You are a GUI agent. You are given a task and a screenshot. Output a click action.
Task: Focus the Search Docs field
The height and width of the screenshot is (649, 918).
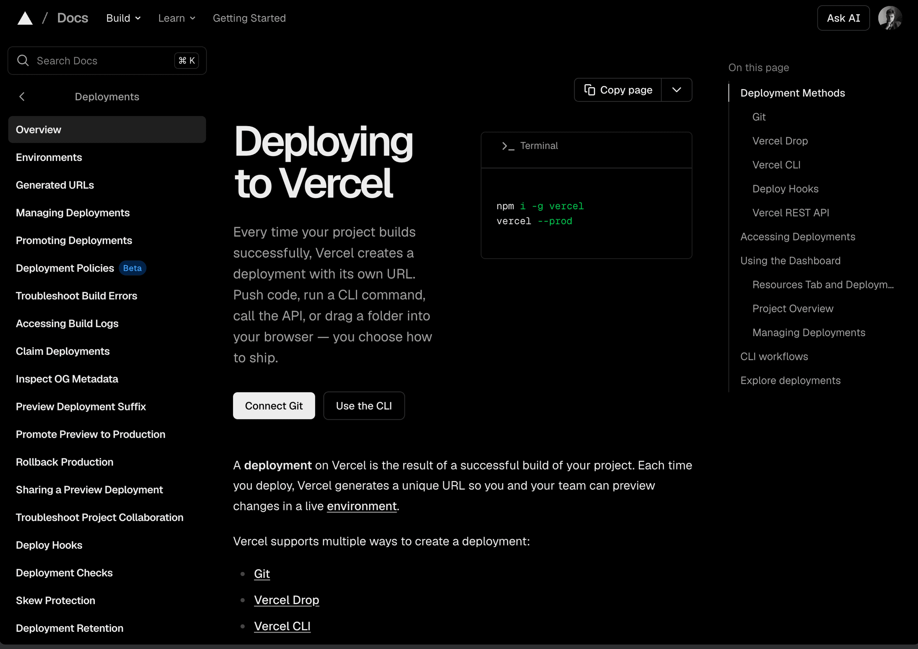tap(107, 60)
